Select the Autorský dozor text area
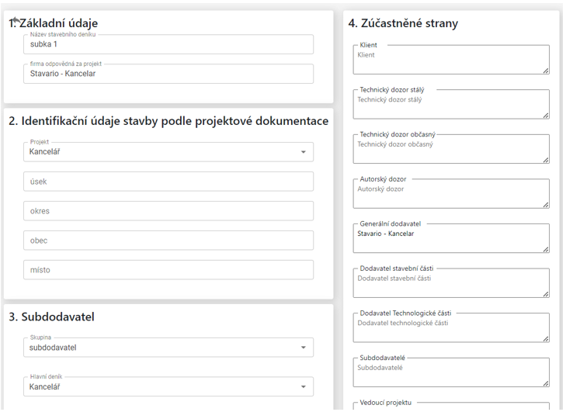 [x=450, y=194]
